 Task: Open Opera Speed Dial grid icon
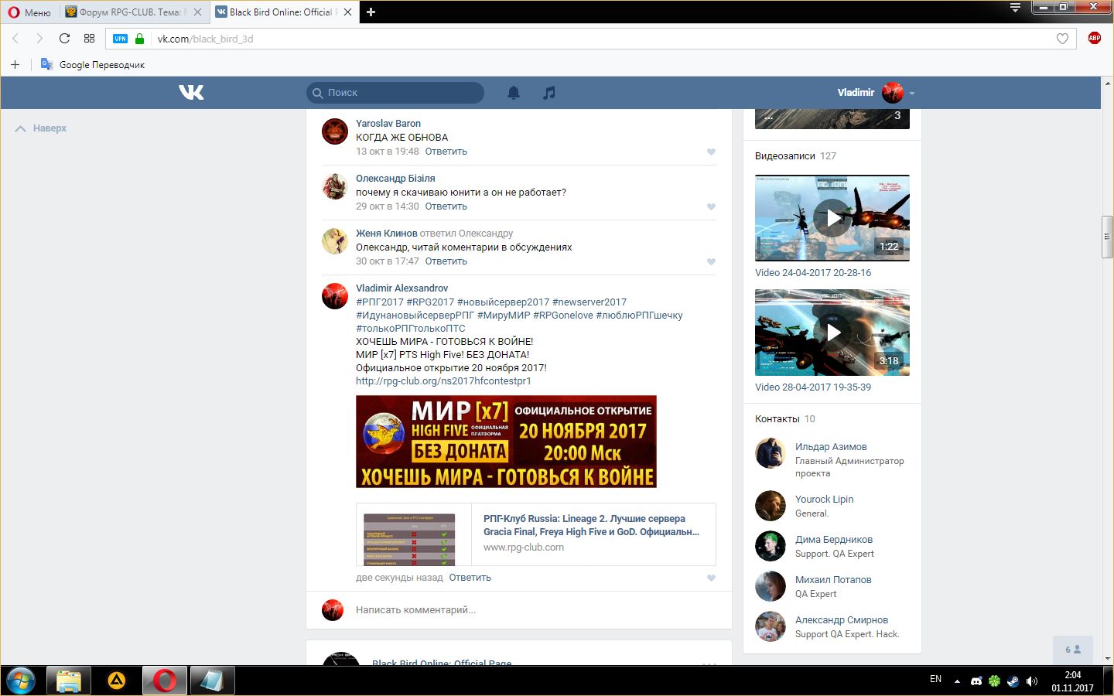click(89, 39)
